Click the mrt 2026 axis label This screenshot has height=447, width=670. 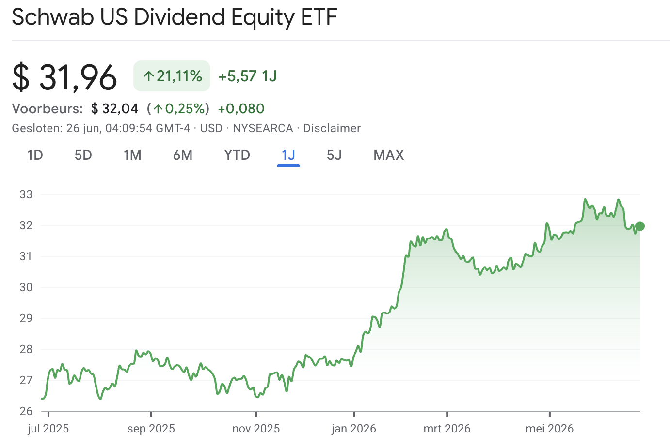pyautogui.click(x=447, y=429)
